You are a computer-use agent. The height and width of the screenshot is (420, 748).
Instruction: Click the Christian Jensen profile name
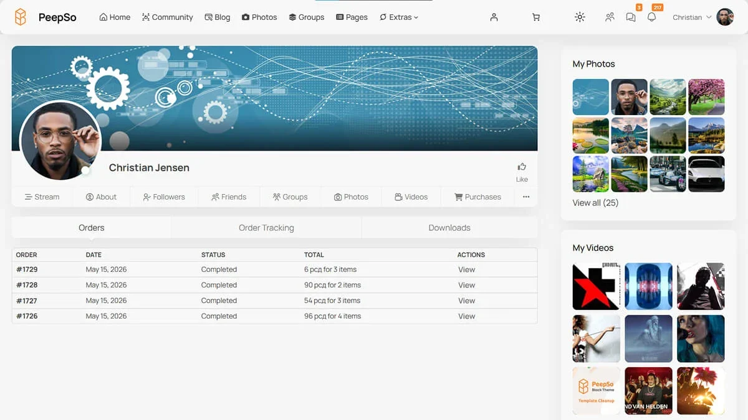click(x=149, y=167)
